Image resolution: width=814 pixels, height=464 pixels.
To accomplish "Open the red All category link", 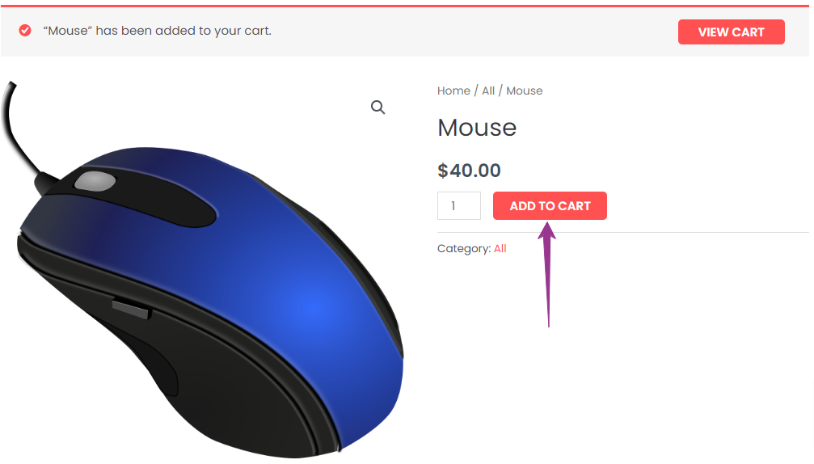I will pos(500,249).
